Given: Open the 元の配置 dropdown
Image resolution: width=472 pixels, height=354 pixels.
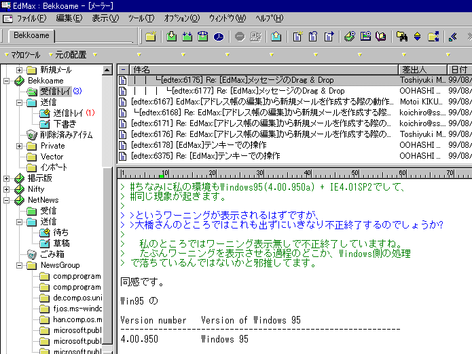Looking at the screenshot, I should pyautogui.click(x=67, y=55).
